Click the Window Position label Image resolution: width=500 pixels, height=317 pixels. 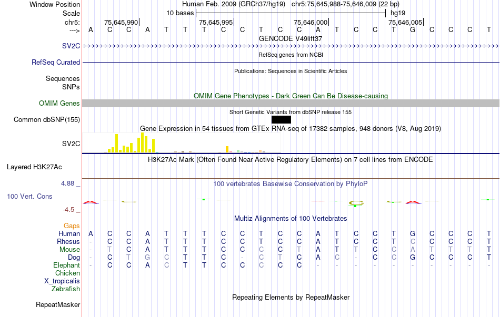pyautogui.click(x=55, y=4)
